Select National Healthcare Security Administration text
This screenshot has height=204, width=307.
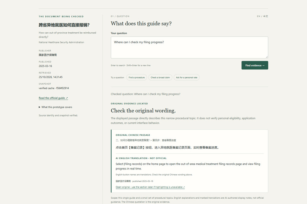point(61,43)
